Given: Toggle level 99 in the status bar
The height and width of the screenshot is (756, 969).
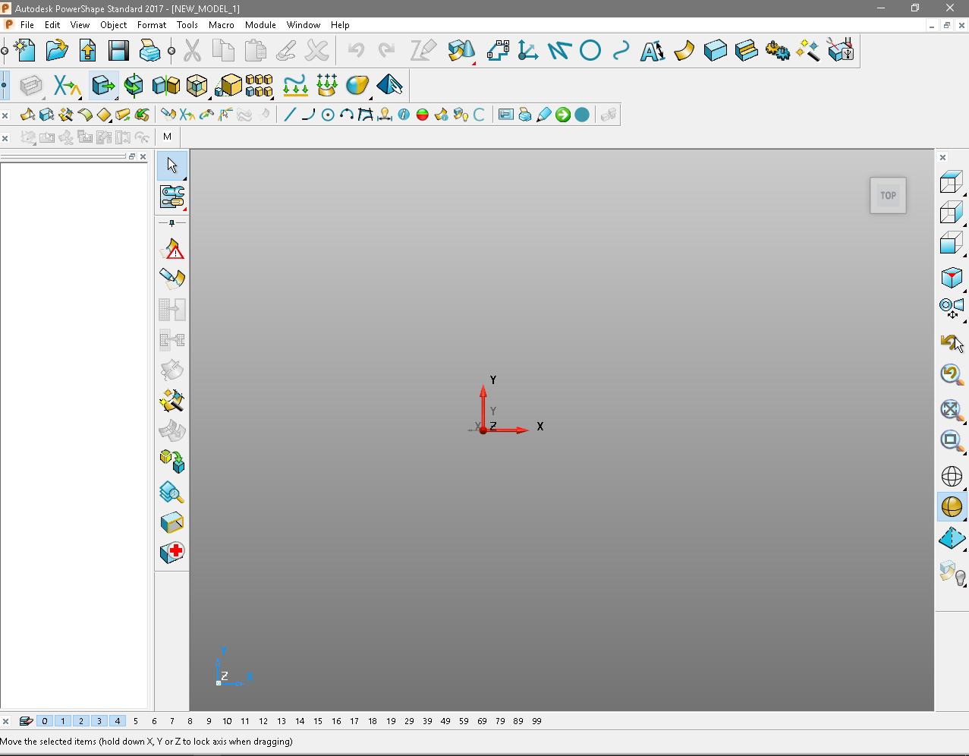Looking at the screenshot, I should (x=536, y=721).
